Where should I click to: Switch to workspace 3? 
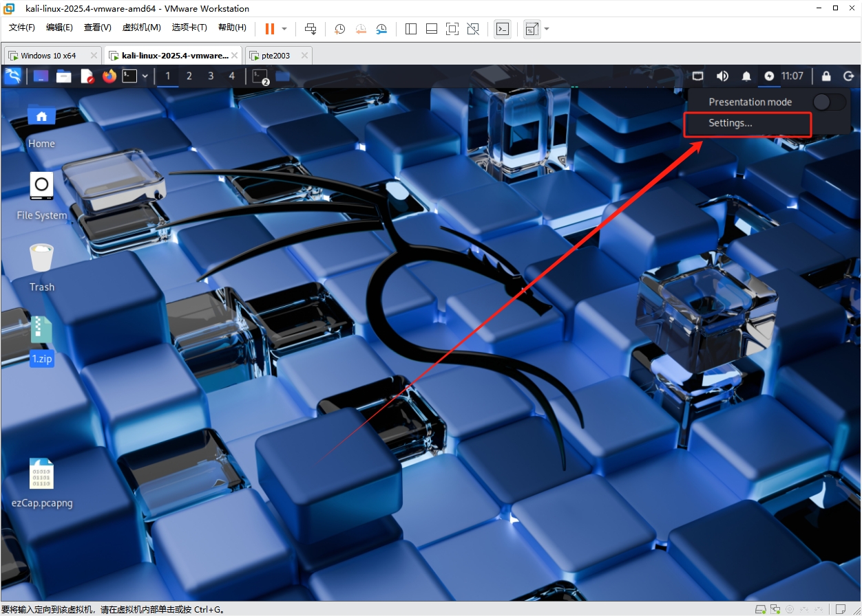click(x=211, y=76)
